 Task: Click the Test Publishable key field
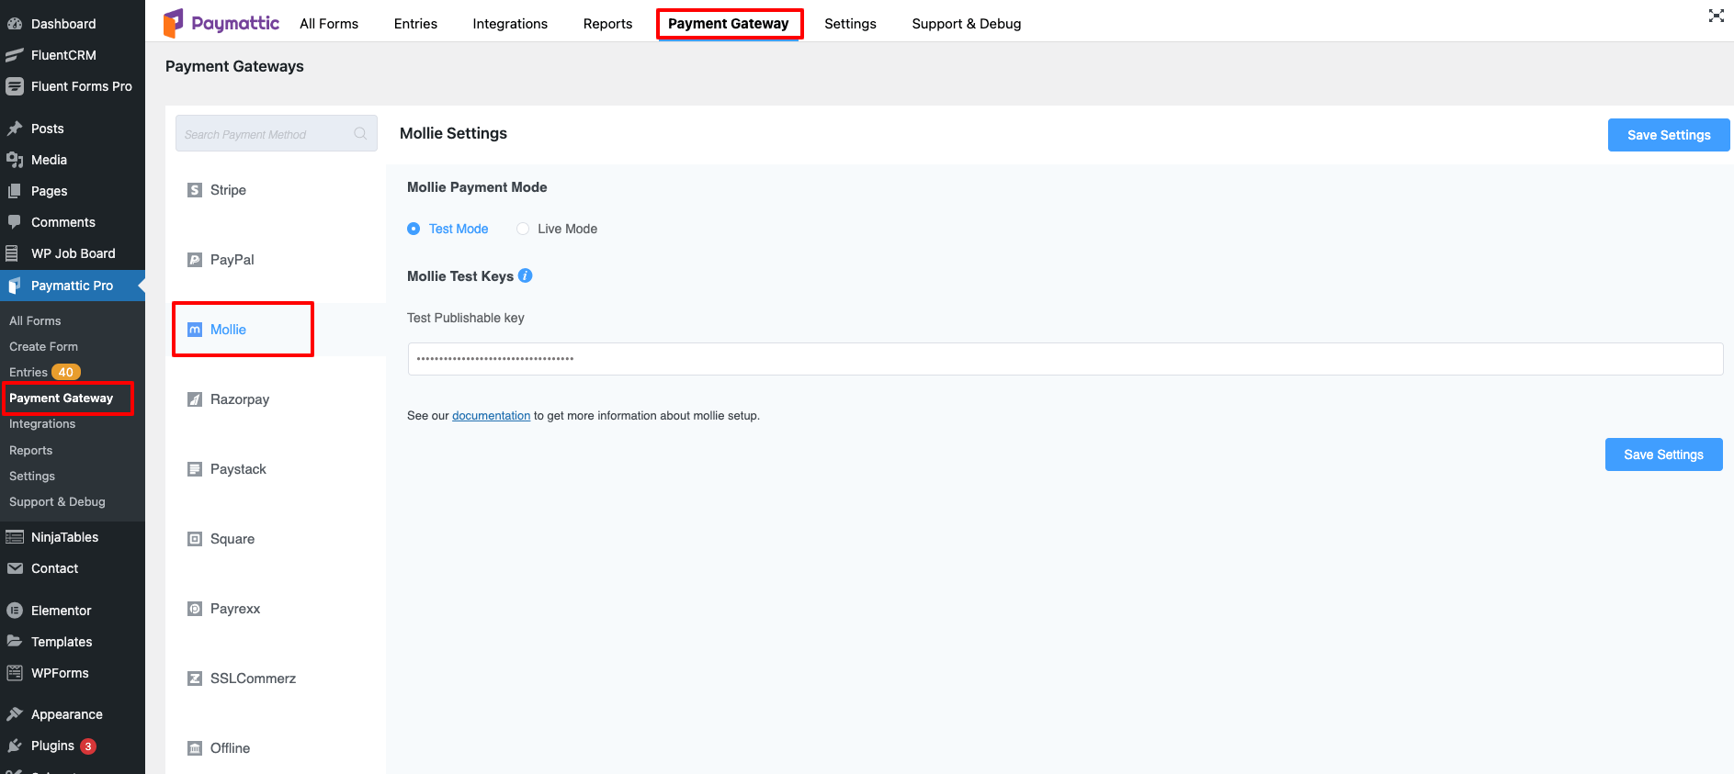[1065, 359]
